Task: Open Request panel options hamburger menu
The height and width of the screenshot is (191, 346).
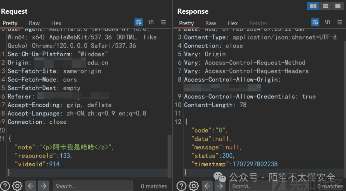Action: tap(163, 22)
